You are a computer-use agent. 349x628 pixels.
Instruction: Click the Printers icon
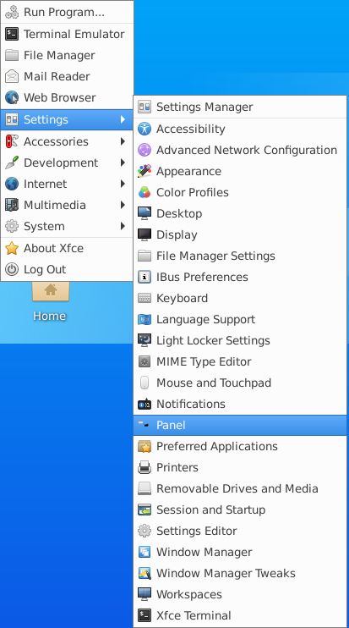(145, 467)
